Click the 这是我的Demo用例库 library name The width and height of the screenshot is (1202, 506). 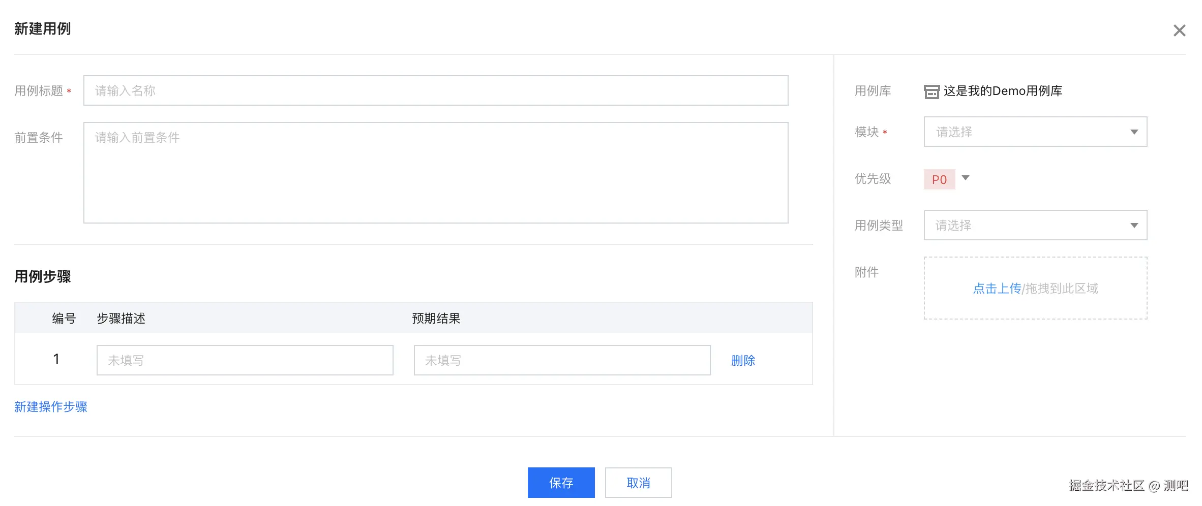[x=1003, y=91]
